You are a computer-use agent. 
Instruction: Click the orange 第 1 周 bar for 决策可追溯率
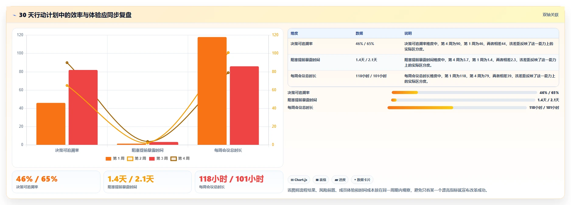pos(51,124)
